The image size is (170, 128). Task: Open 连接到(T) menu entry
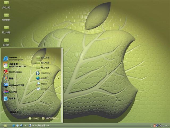pos(42,78)
